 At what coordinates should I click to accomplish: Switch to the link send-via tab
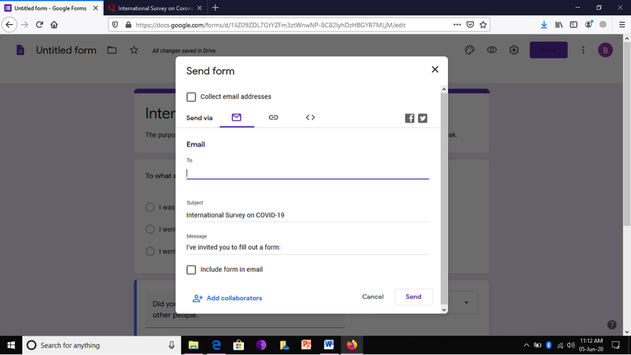[x=273, y=118]
